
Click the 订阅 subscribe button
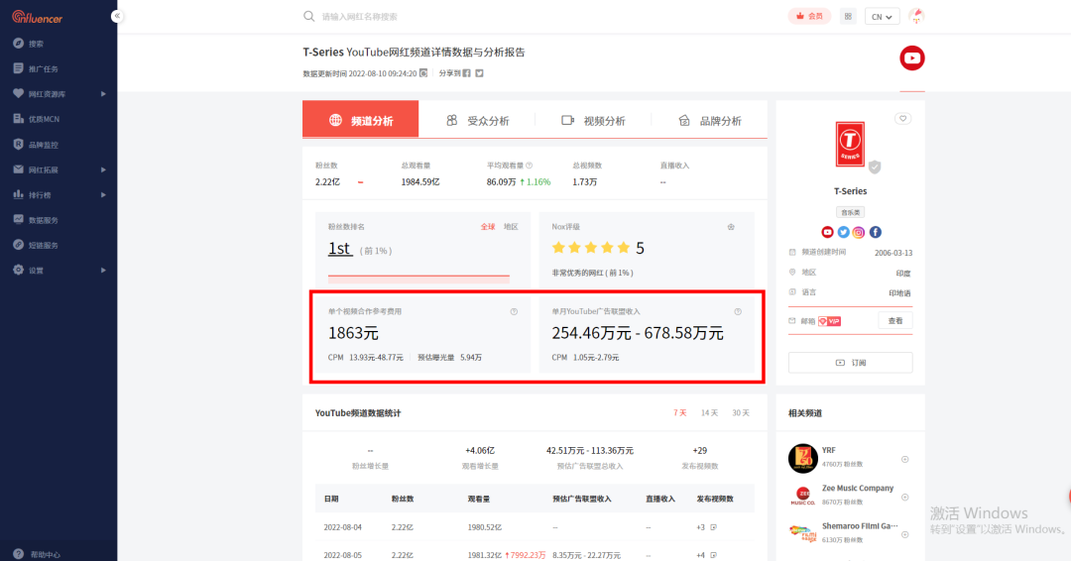click(850, 363)
